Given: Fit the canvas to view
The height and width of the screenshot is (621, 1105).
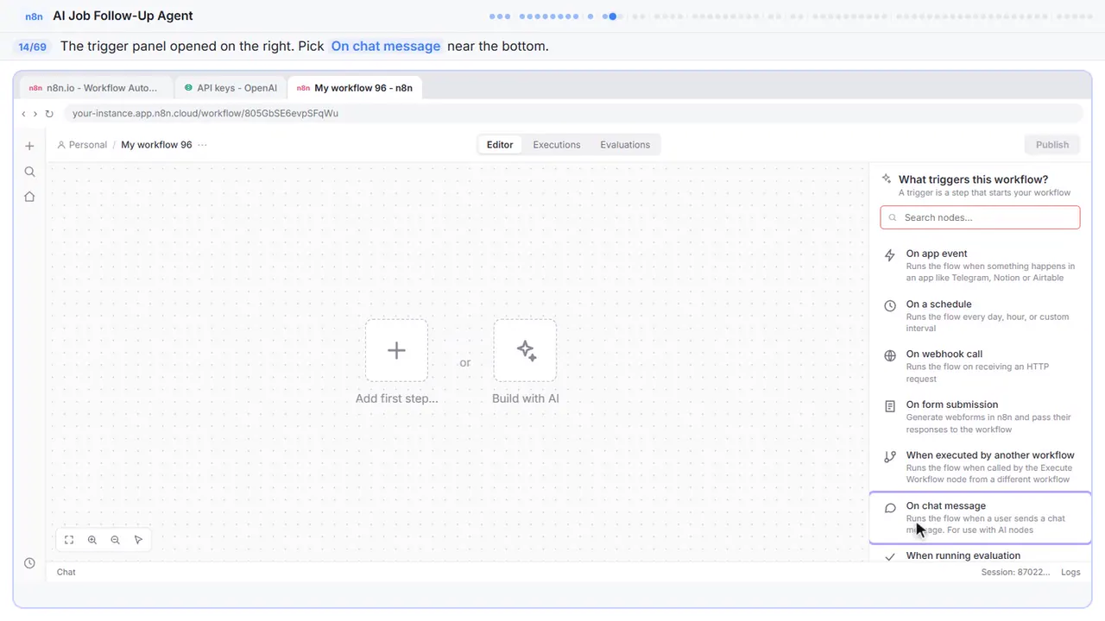Looking at the screenshot, I should (69, 540).
